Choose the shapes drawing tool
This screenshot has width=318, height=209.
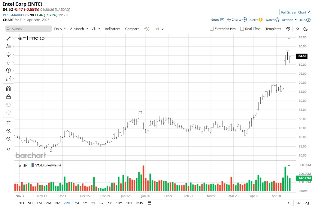[x=8, y=55]
